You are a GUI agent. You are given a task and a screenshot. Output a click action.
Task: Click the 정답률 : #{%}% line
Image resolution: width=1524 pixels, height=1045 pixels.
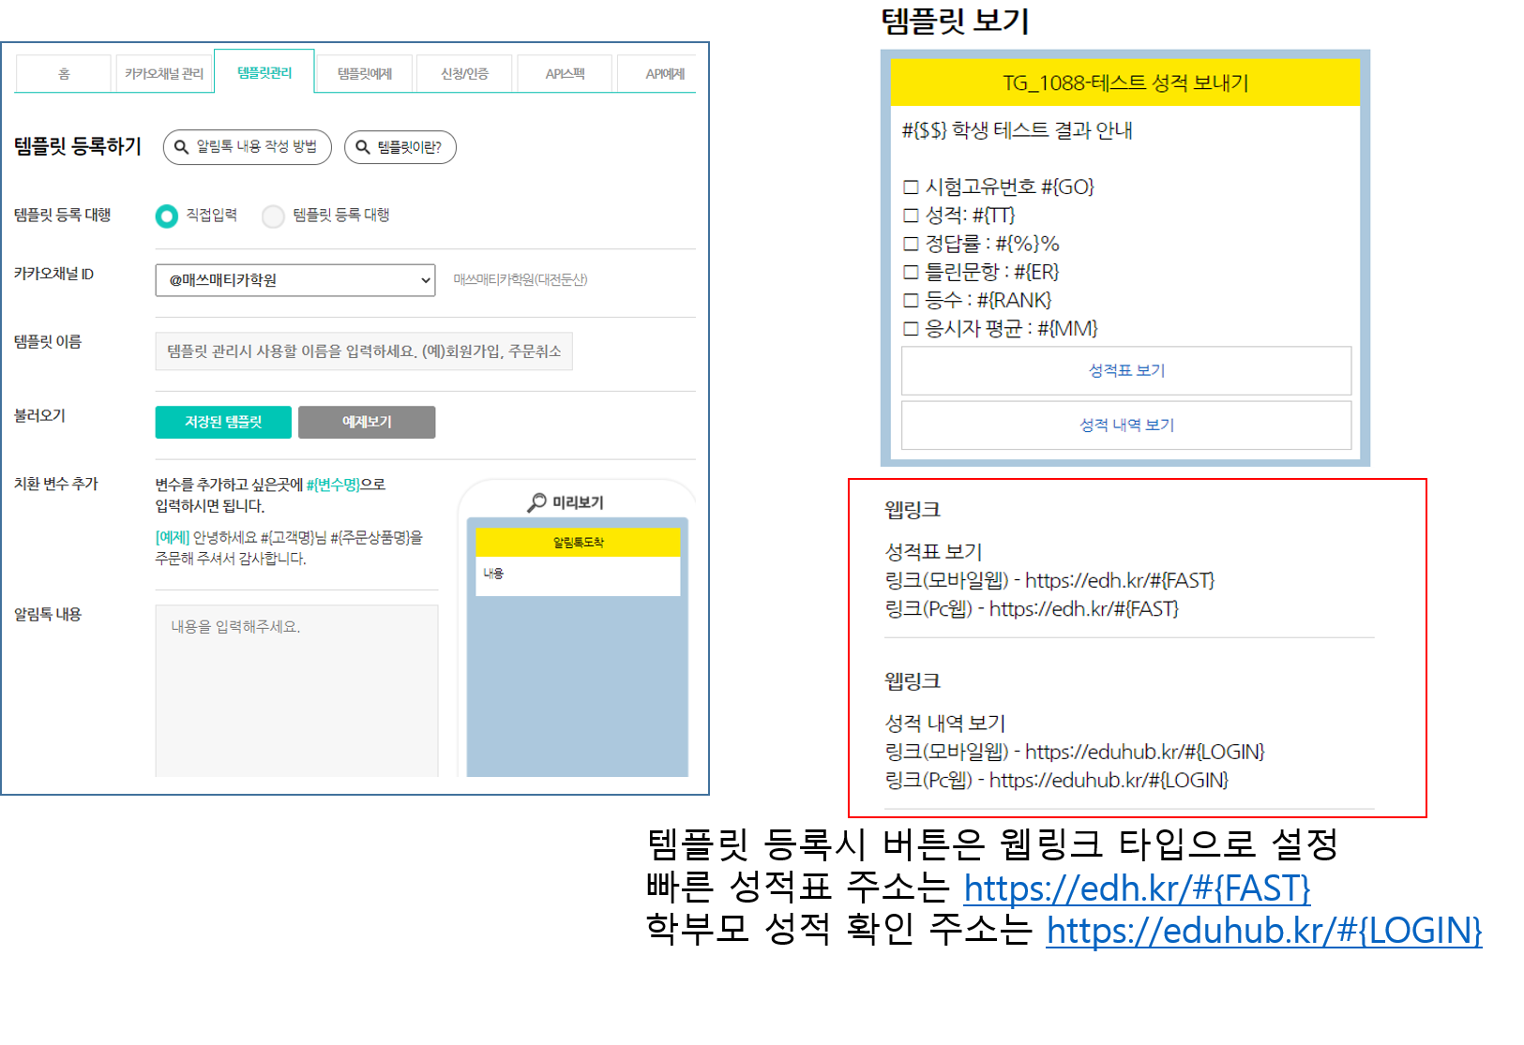[x=981, y=244]
